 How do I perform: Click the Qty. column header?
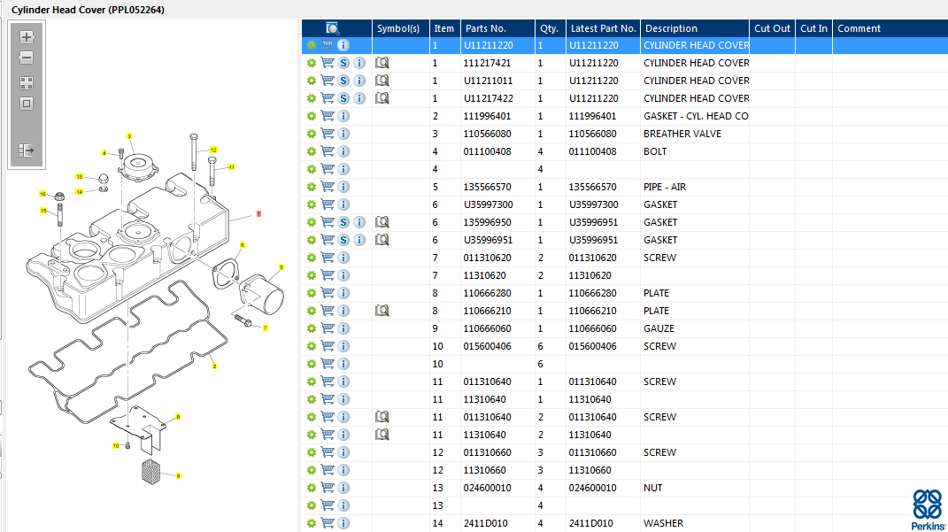pyautogui.click(x=549, y=28)
